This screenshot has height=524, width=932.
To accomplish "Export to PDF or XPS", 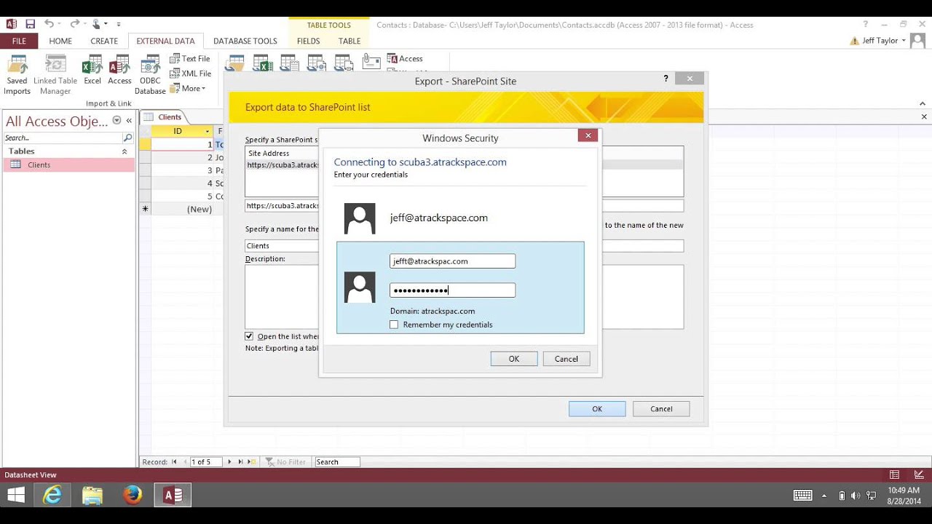I will (x=344, y=63).
